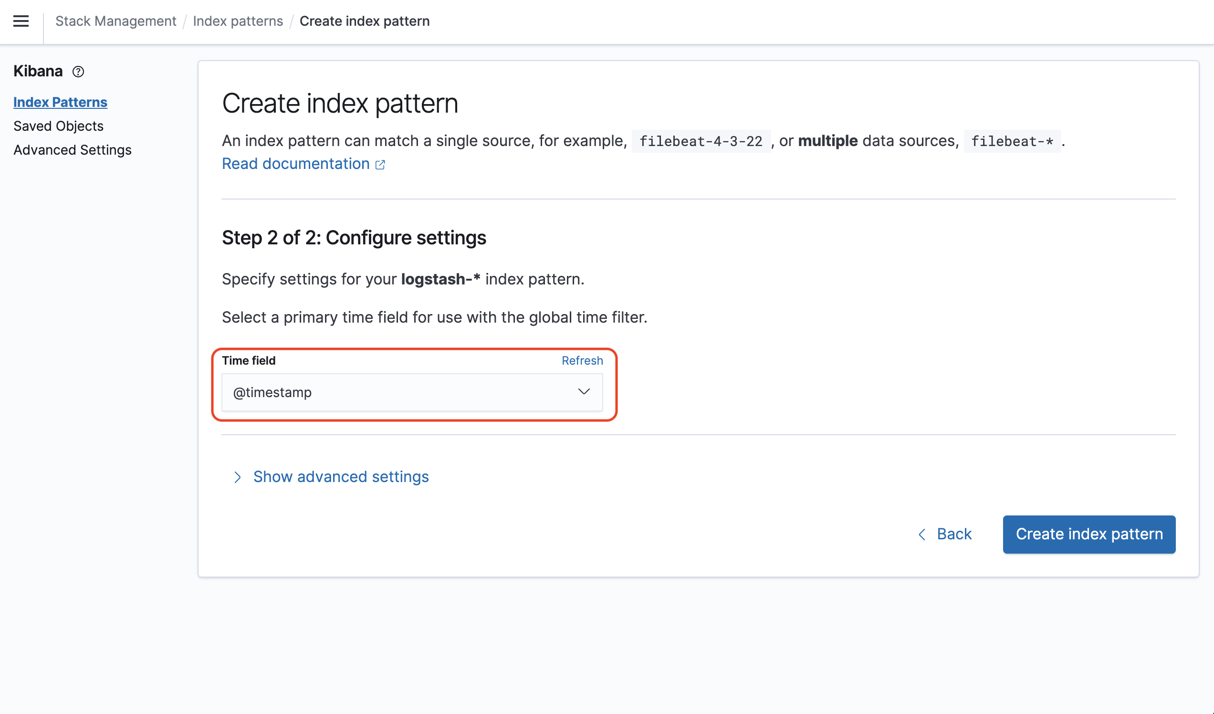This screenshot has width=1214, height=714.
Task: Expand Show advanced settings
Action: [341, 476]
